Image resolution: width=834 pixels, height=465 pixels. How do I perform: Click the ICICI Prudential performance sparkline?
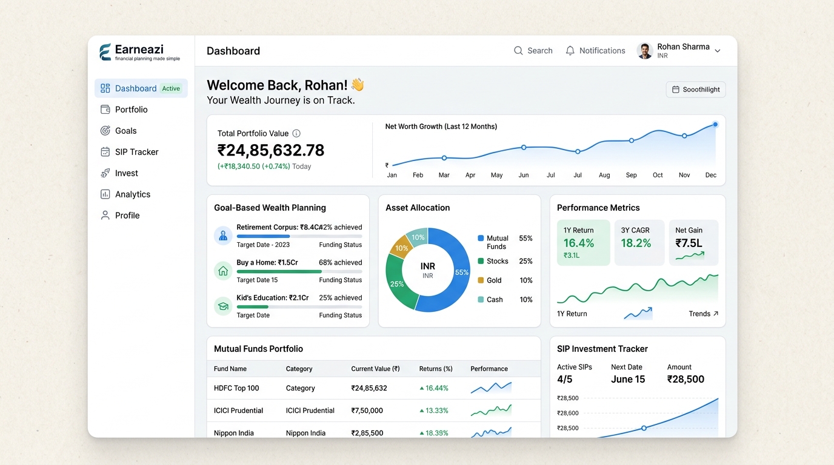point(491,411)
